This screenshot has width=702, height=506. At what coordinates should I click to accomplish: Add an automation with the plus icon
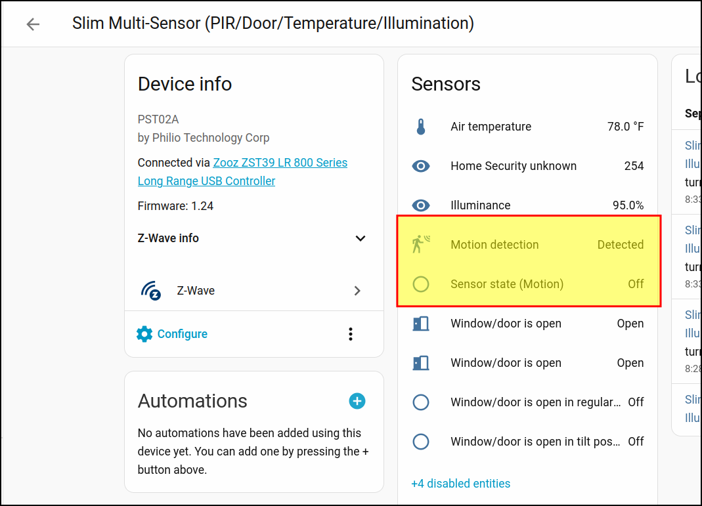point(357,401)
